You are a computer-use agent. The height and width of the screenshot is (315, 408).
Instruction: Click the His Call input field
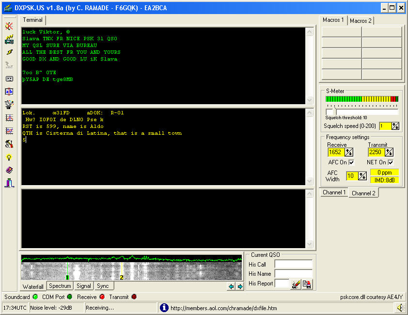pos(293,265)
